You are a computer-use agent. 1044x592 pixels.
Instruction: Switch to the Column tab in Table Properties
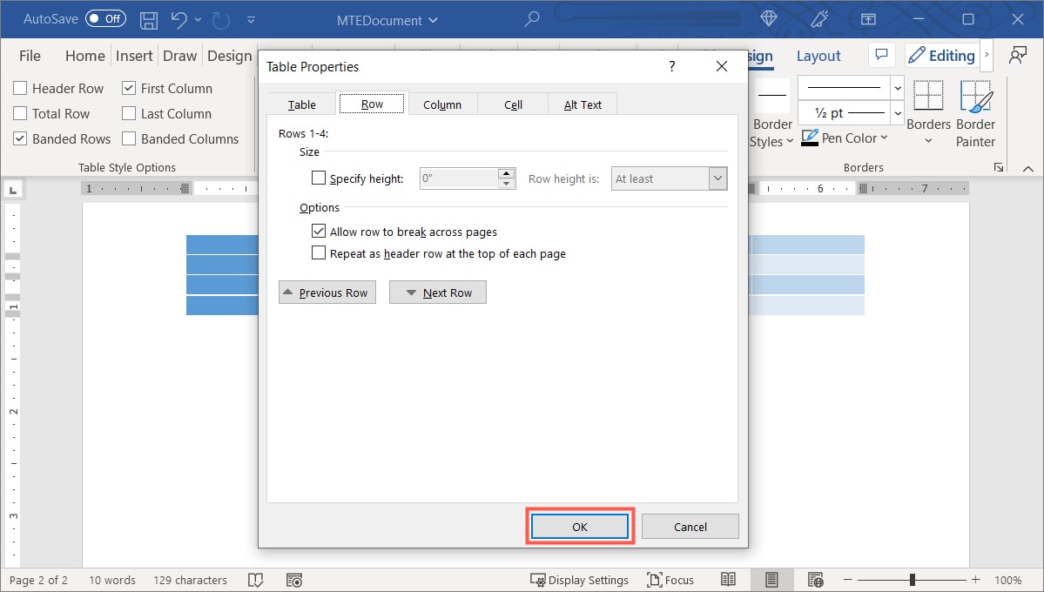(442, 104)
